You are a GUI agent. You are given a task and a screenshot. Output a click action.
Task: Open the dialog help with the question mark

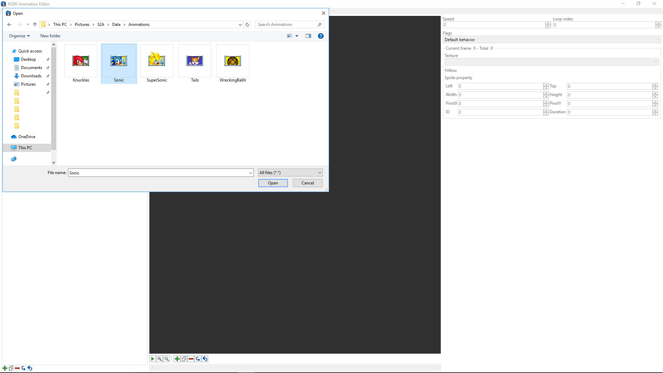[x=320, y=36]
